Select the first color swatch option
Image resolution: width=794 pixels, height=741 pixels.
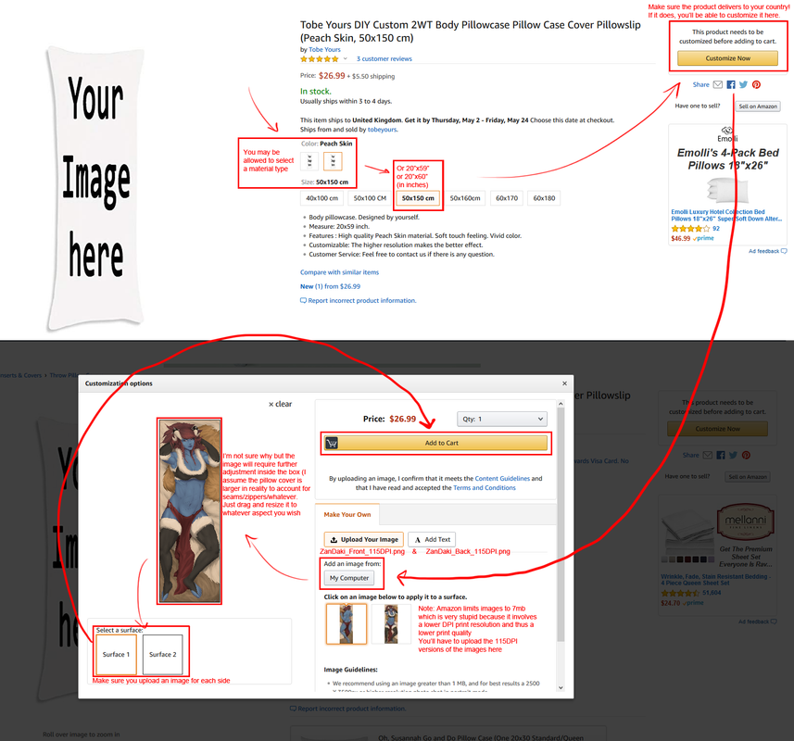309,161
